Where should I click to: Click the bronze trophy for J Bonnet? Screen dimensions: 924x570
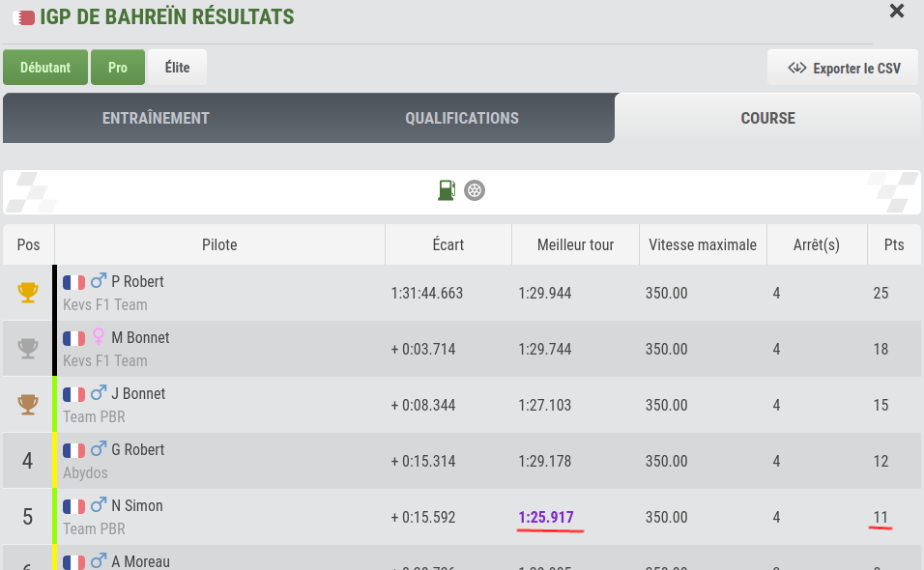(x=28, y=404)
